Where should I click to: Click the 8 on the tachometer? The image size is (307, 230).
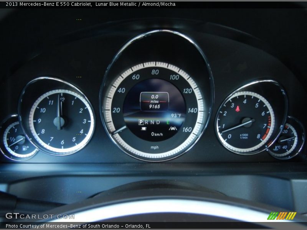pyautogui.click(x=258, y=136)
